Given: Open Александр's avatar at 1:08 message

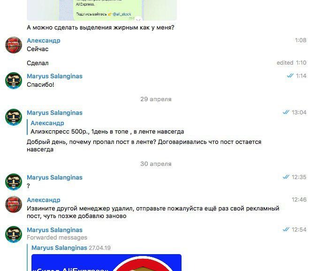Looking at the screenshot, I should 14,45.
